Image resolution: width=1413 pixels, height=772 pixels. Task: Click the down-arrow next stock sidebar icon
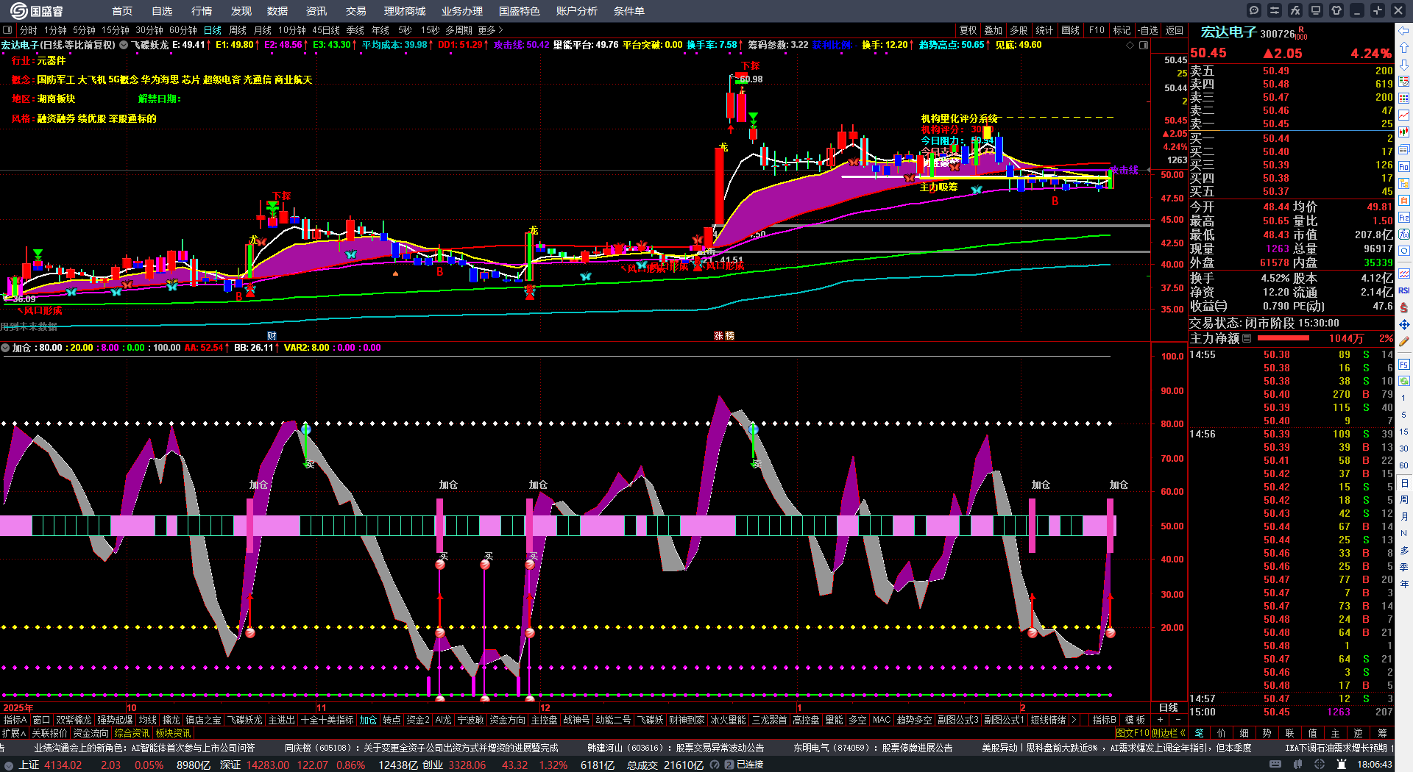pos(1404,64)
